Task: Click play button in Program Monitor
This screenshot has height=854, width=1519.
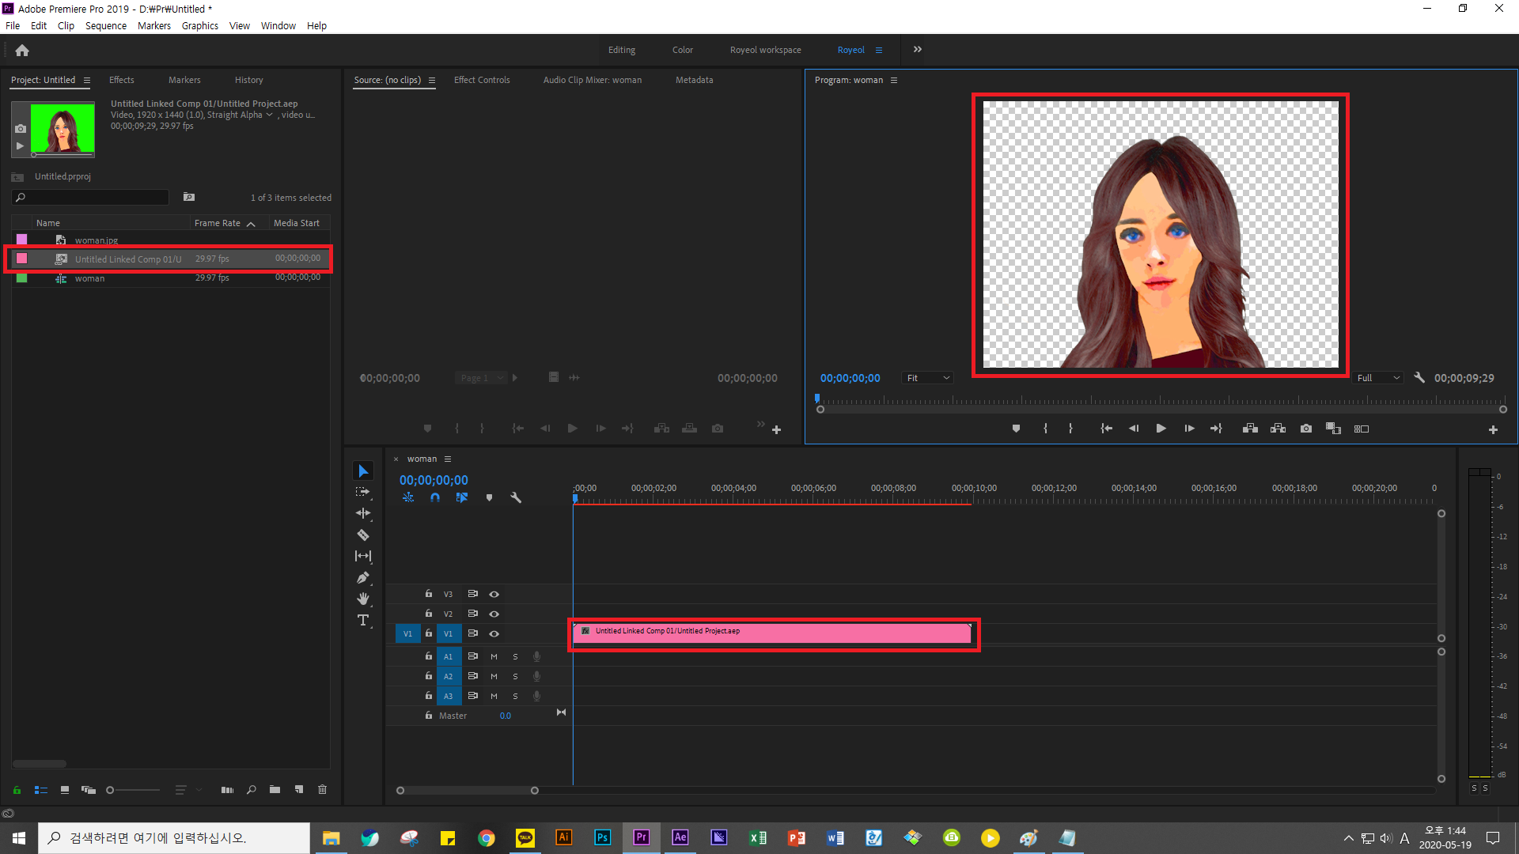Action: [1160, 429]
